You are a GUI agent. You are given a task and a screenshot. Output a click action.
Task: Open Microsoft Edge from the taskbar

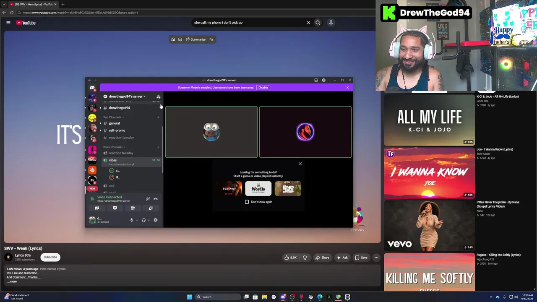point(320,297)
